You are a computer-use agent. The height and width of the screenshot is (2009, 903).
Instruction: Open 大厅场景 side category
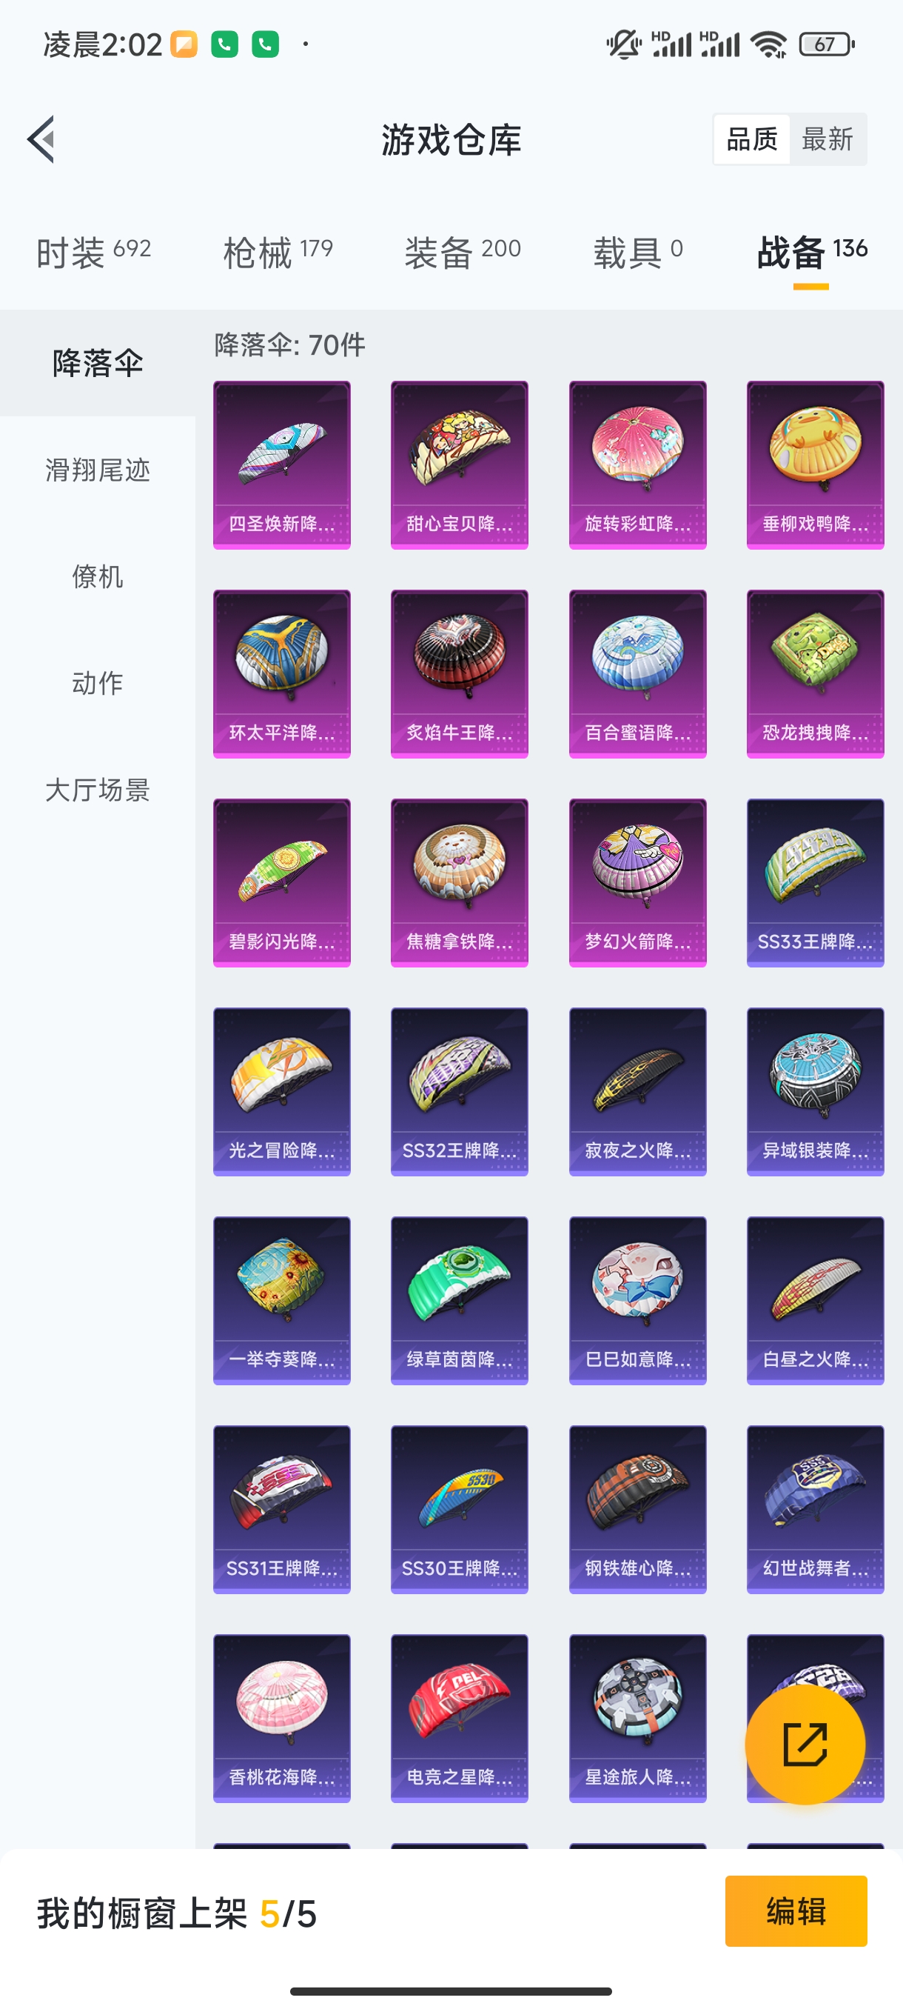click(98, 789)
